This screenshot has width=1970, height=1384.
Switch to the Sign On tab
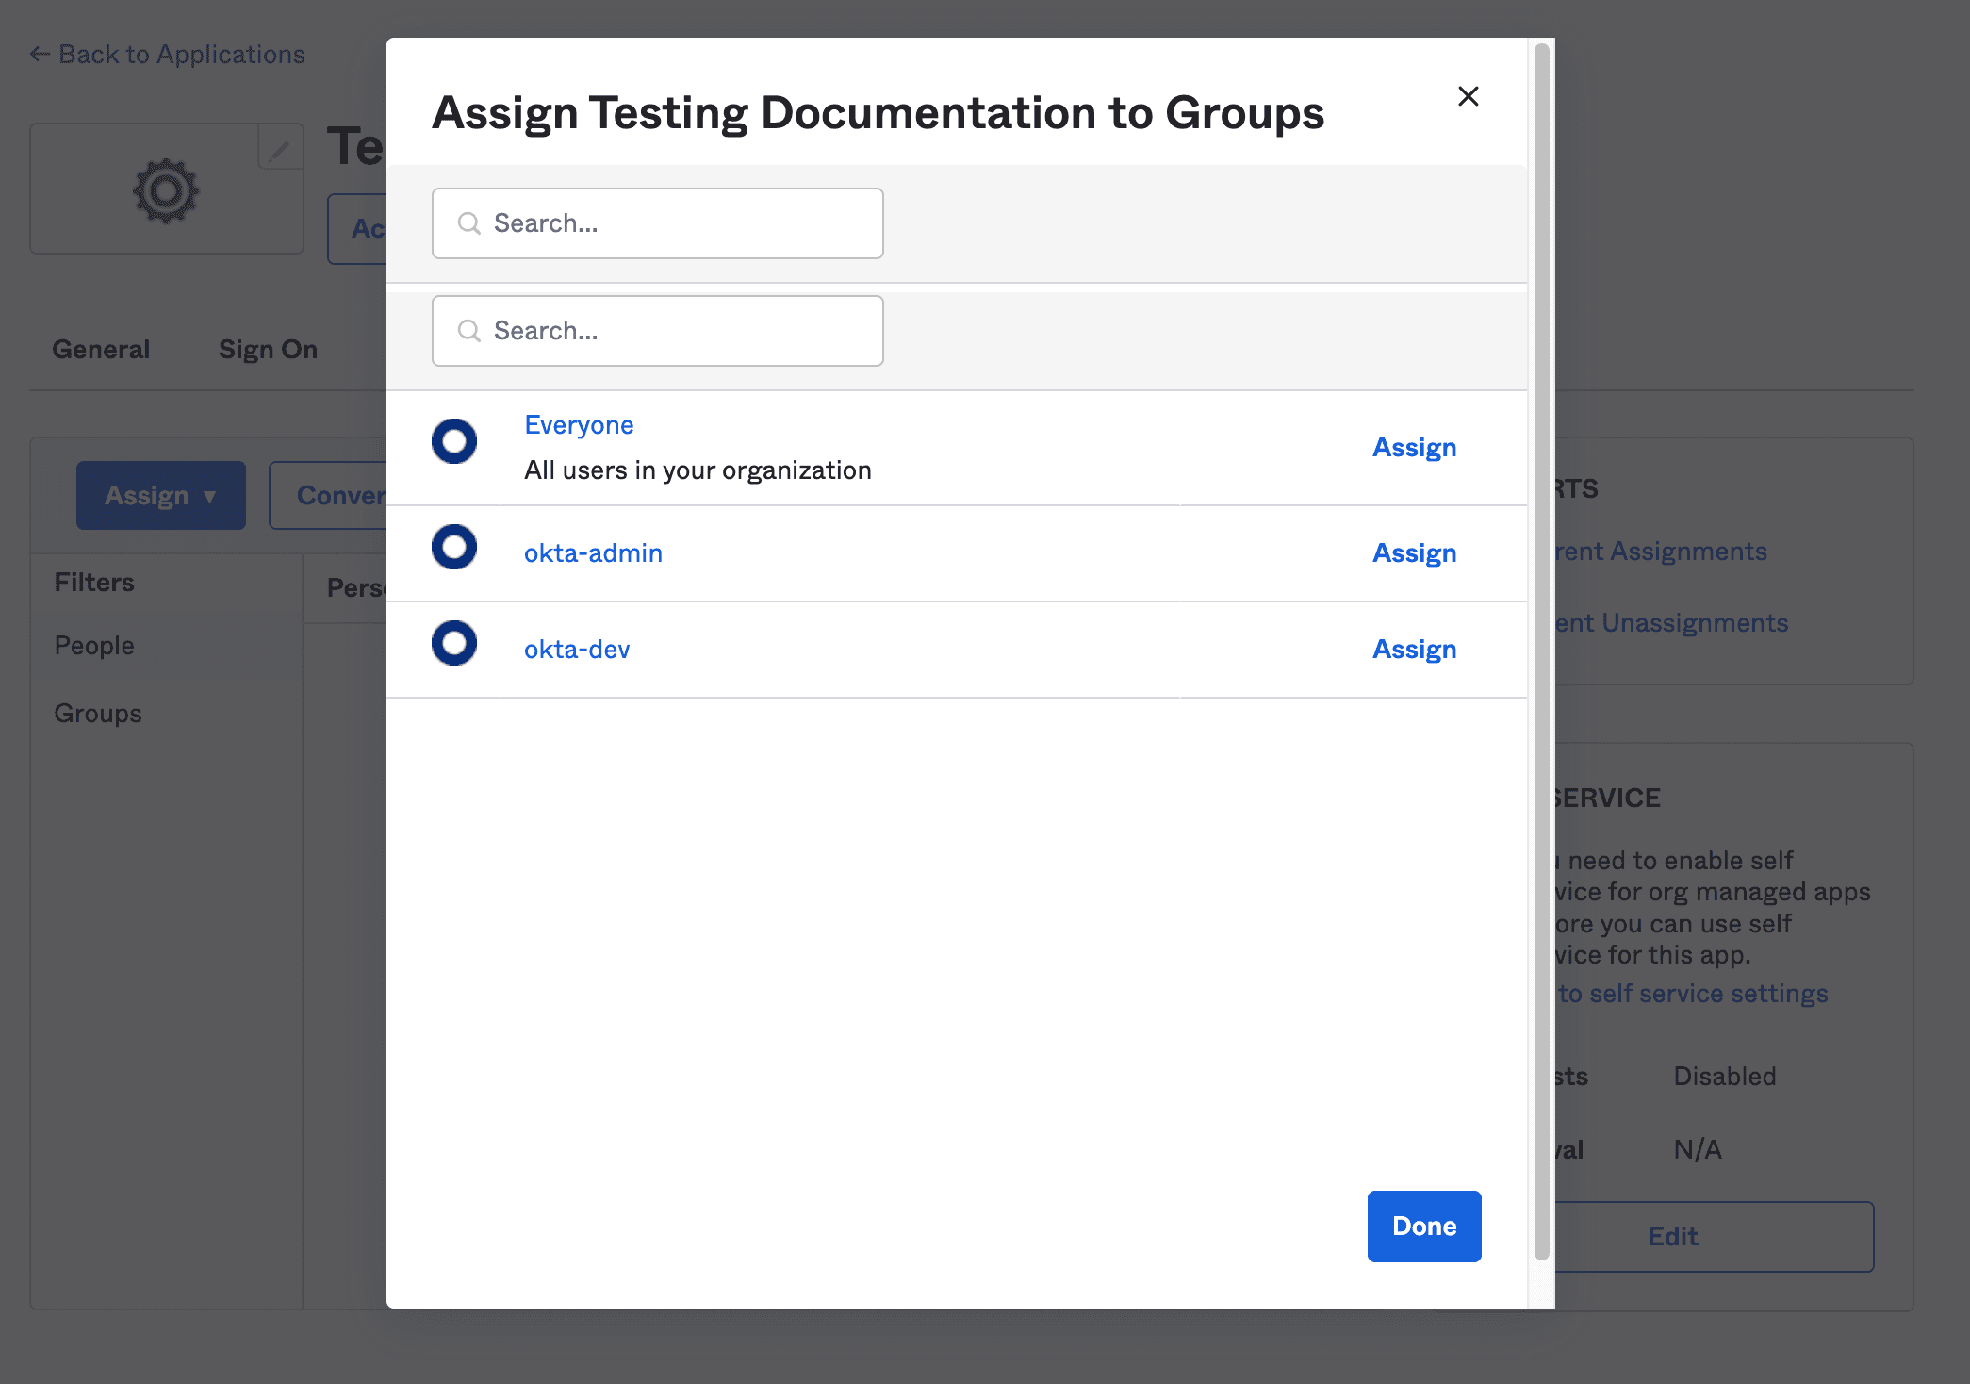[x=267, y=346]
